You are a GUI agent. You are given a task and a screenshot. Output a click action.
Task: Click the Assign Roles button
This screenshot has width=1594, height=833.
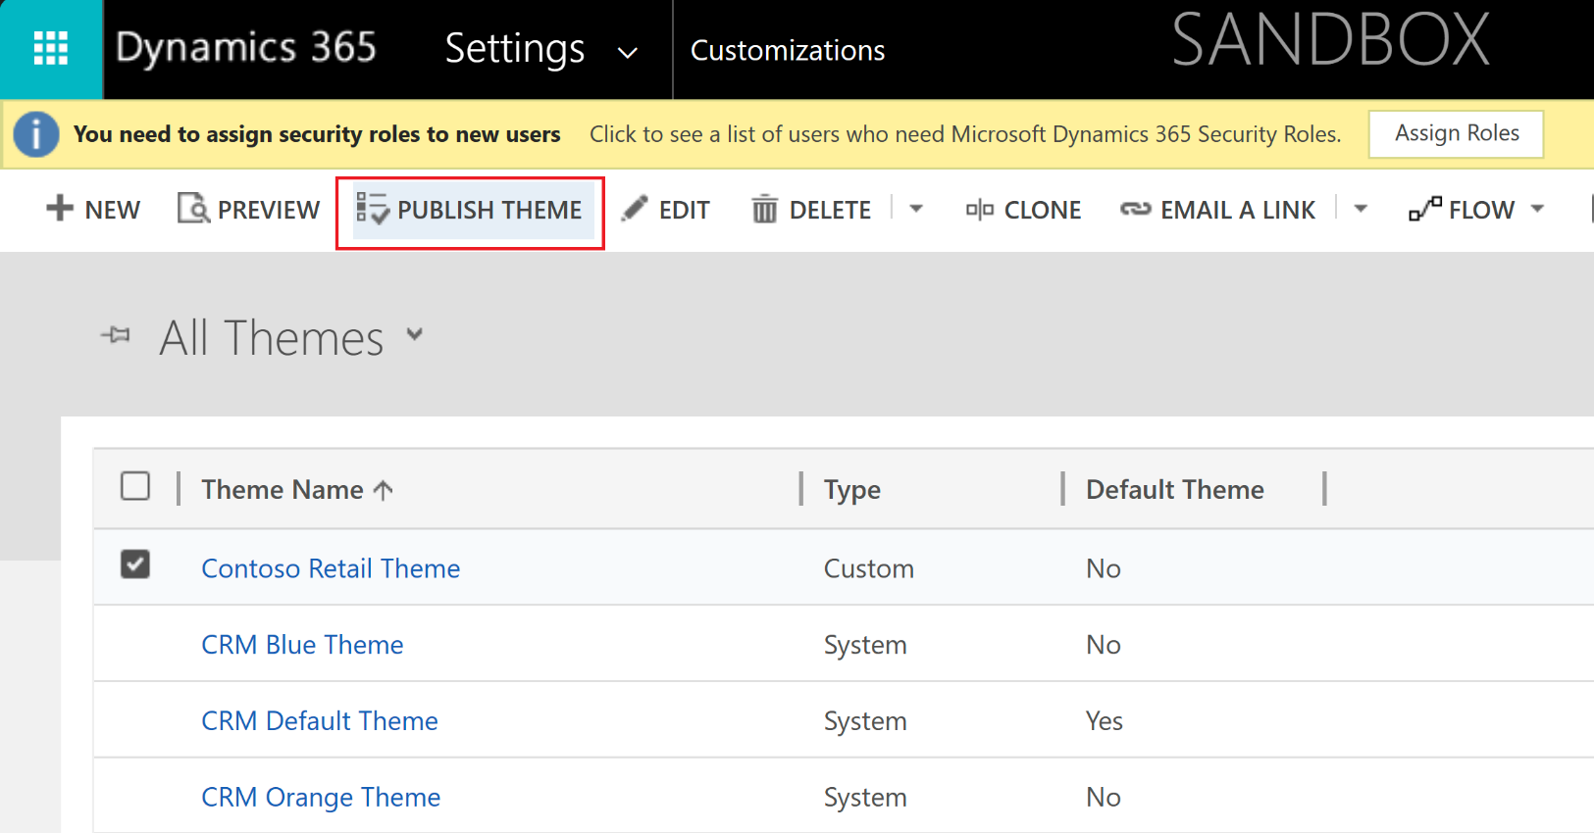tap(1457, 133)
